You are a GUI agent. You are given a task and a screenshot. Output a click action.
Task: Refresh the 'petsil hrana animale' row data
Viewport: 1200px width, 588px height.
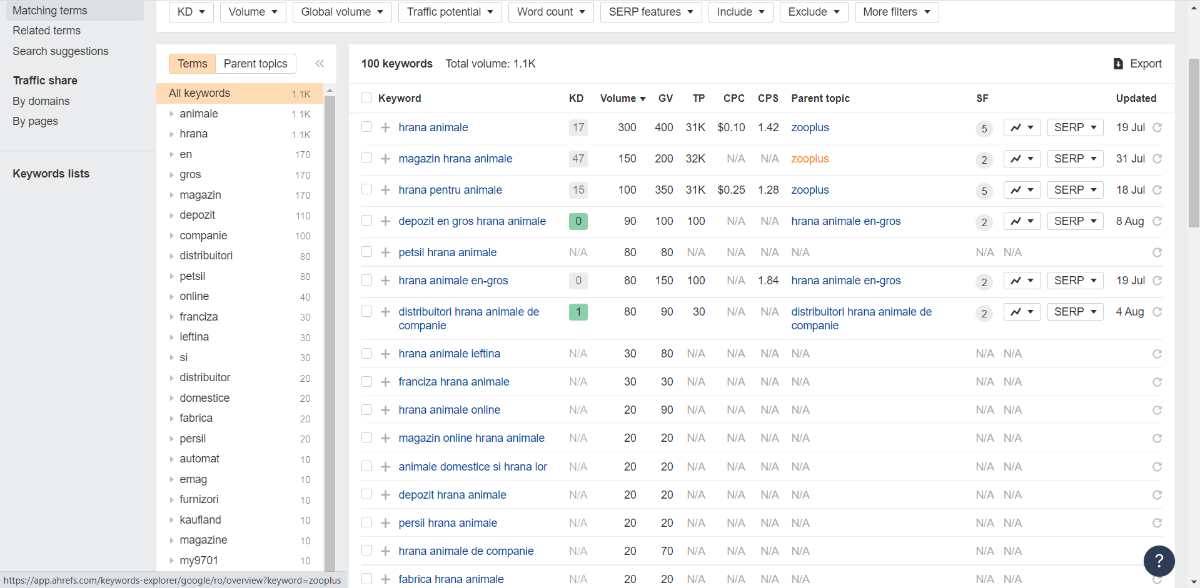[x=1157, y=252]
